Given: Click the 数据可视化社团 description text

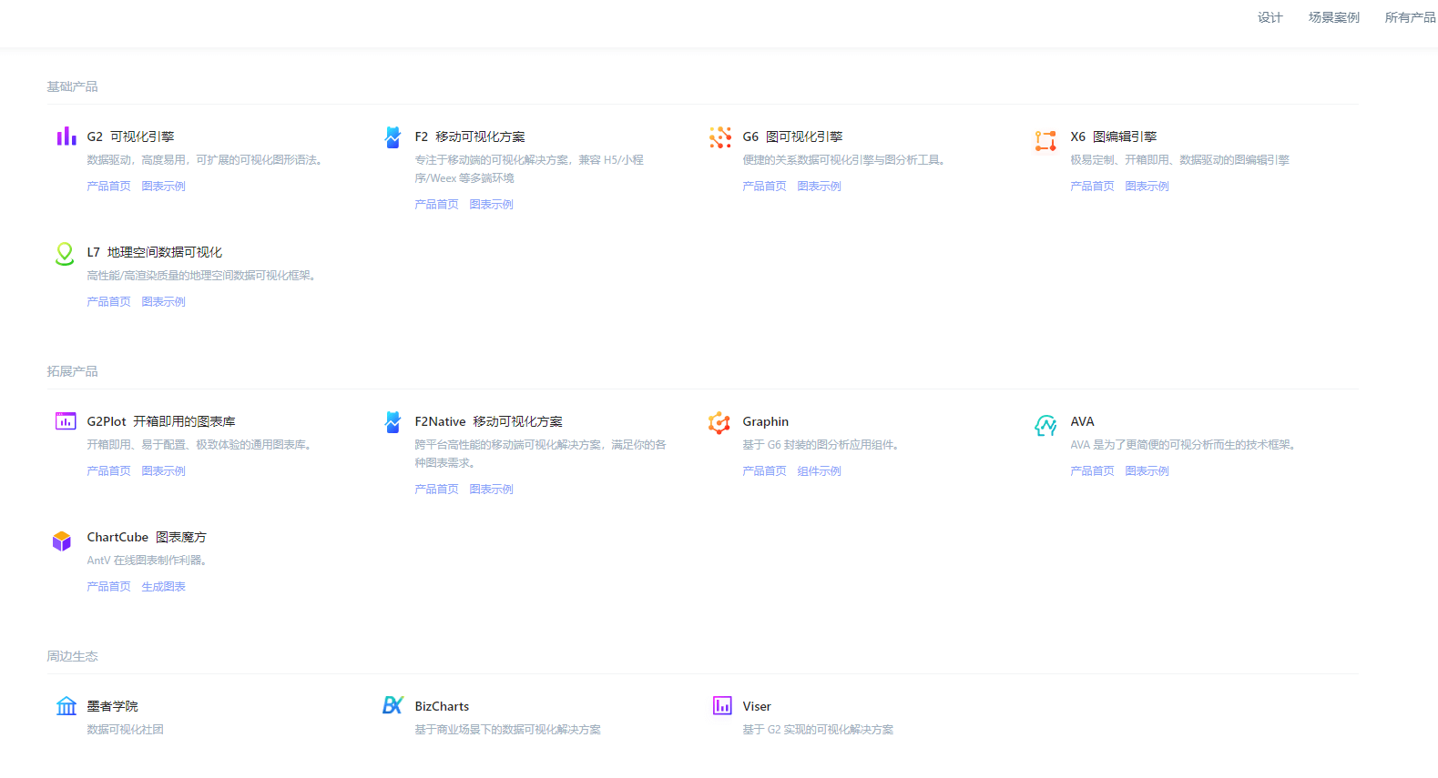Looking at the screenshot, I should point(125,729).
